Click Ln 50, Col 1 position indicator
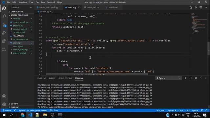The height and width of the screenshot is (118, 210). coord(160,110)
